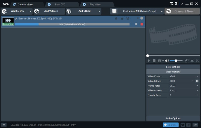Adjust the preview volume slider

pos(176,61)
